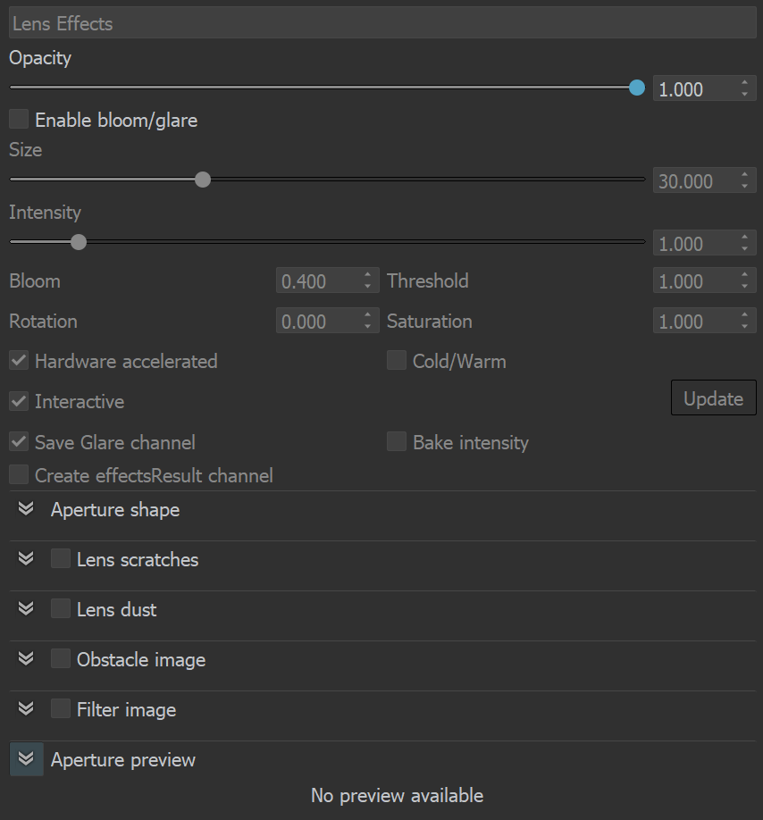Increase Bloom value with up stepper arrow
763x820 pixels.
pyautogui.click(x=366, y=275)
